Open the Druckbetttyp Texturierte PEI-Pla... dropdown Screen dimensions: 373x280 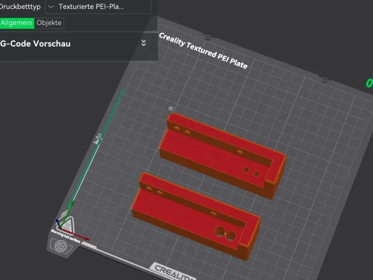[x=98, y=7]
